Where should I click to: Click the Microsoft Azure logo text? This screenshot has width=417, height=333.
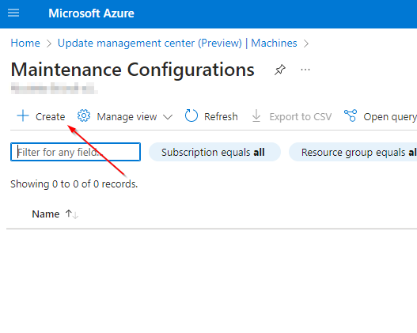pyautogui.click(x=91, y=13)
